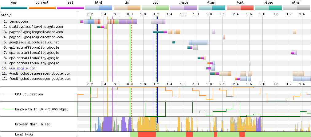The image size is (311, 137).
Task: Click the "flash" legend label
Action: pyautogui.click(x=212, y=2)
